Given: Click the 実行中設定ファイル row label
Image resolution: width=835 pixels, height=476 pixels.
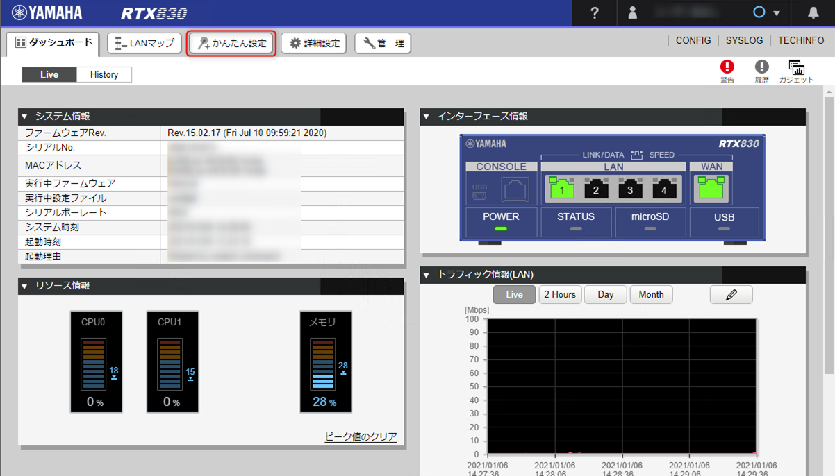Looking at the screenshot, I should coord(66,198).
